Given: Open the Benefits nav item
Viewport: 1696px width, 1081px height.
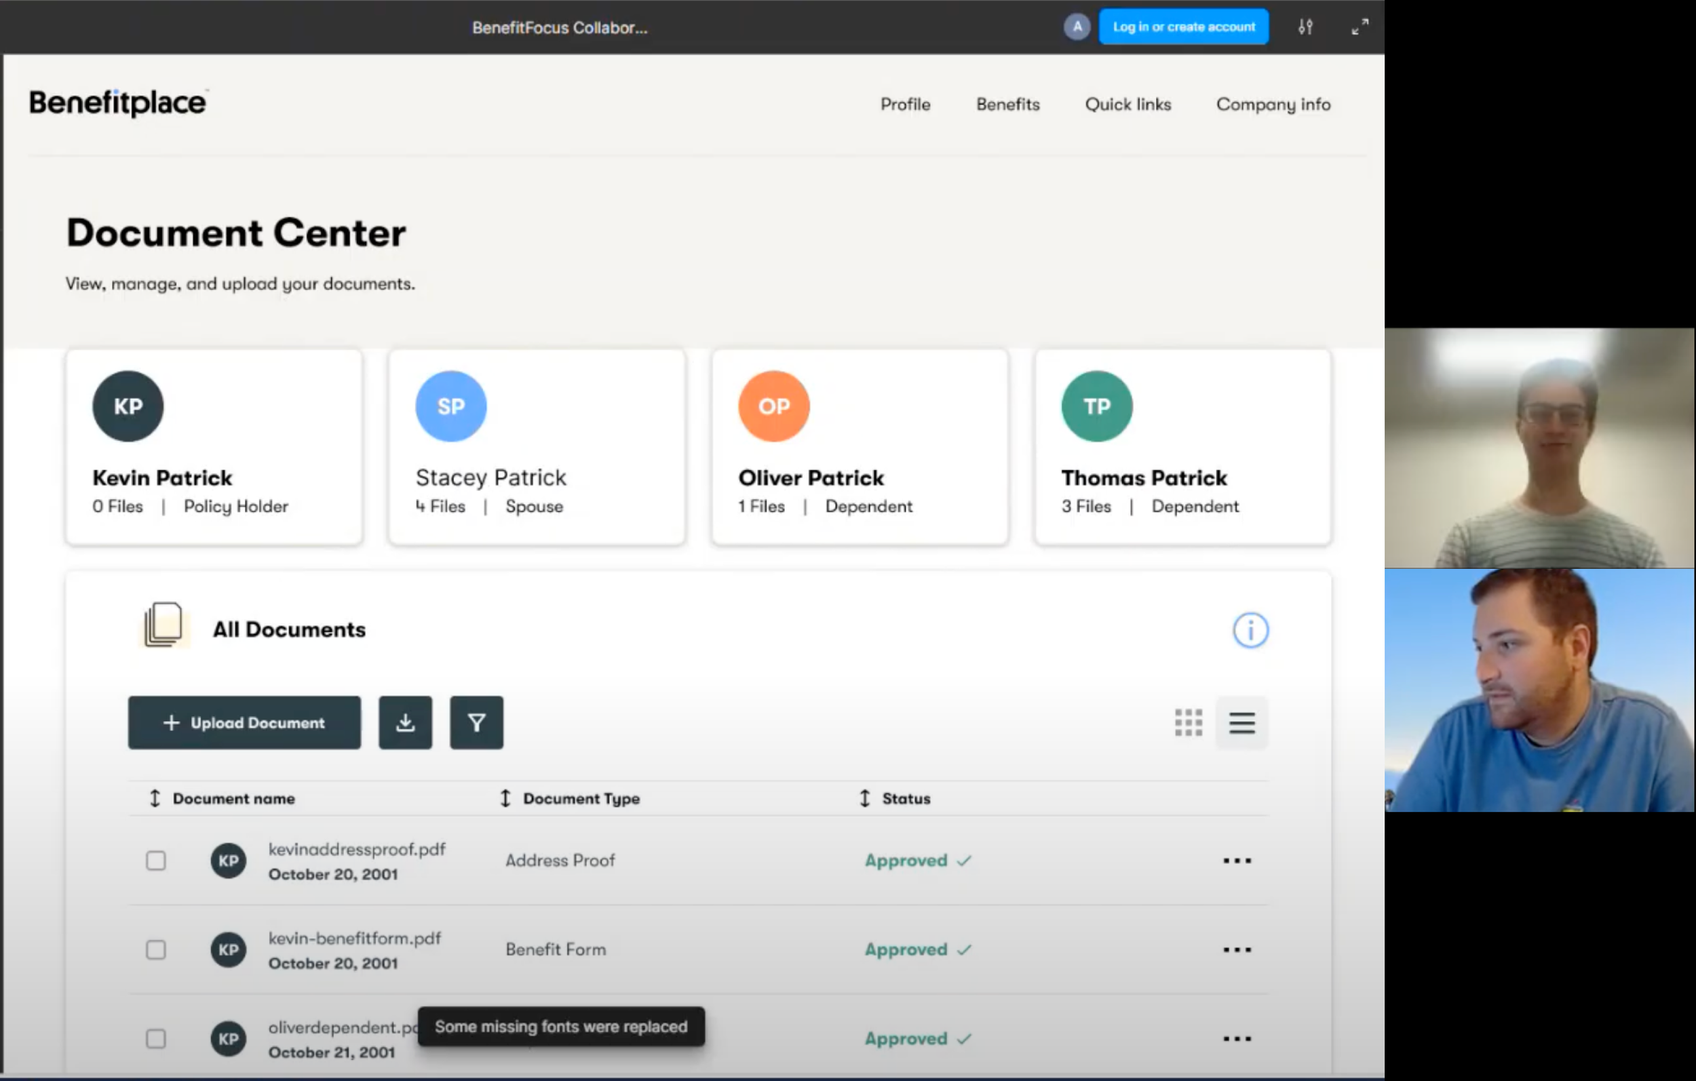Looking at the screenshot, I should click(1007, 104).
